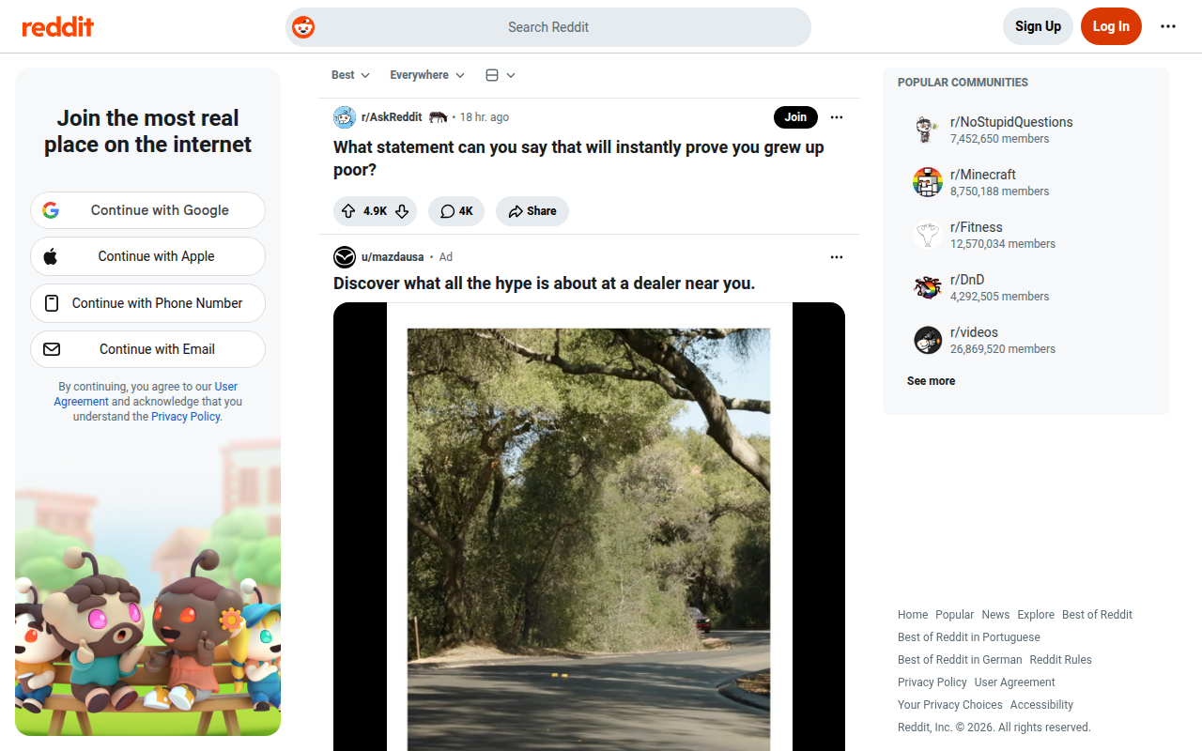Open the header three-dot overflow menu
This screenshot has width=1202, height=751.
(x=1168, y=26)
